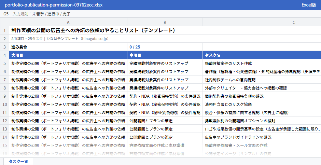This screenshot has width=321, height=165.
Task: Click column A cell in row 13
Action: pyautogui.click(x=68, y=129)
